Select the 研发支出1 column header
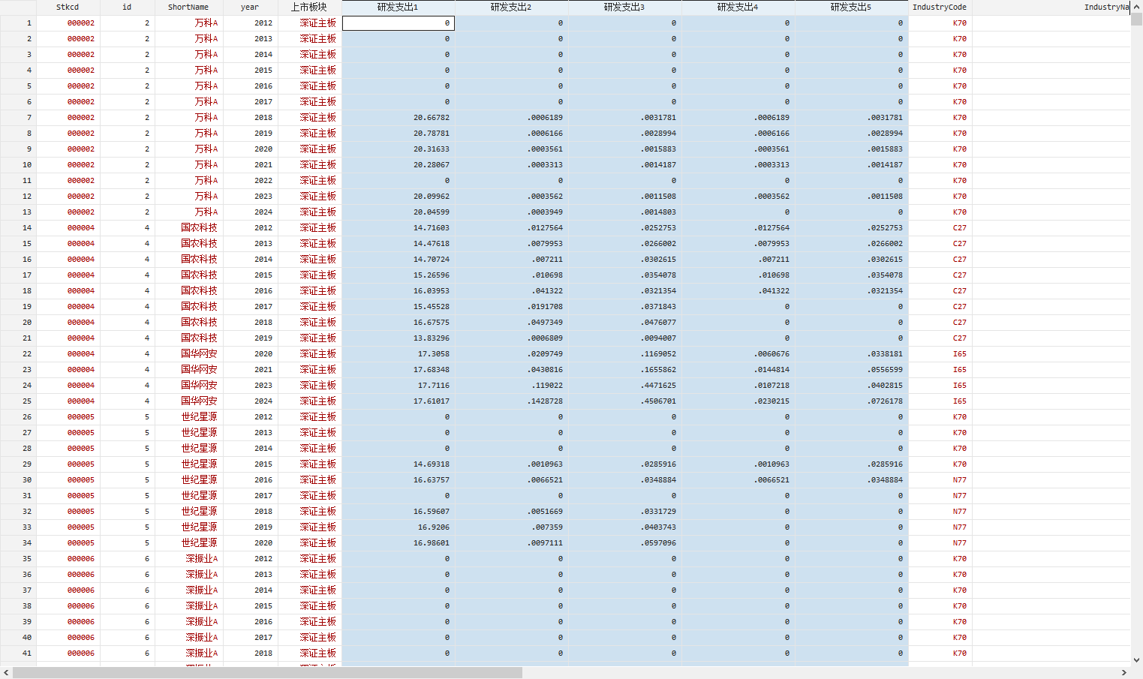1143x679 pixels. (398, 8)
